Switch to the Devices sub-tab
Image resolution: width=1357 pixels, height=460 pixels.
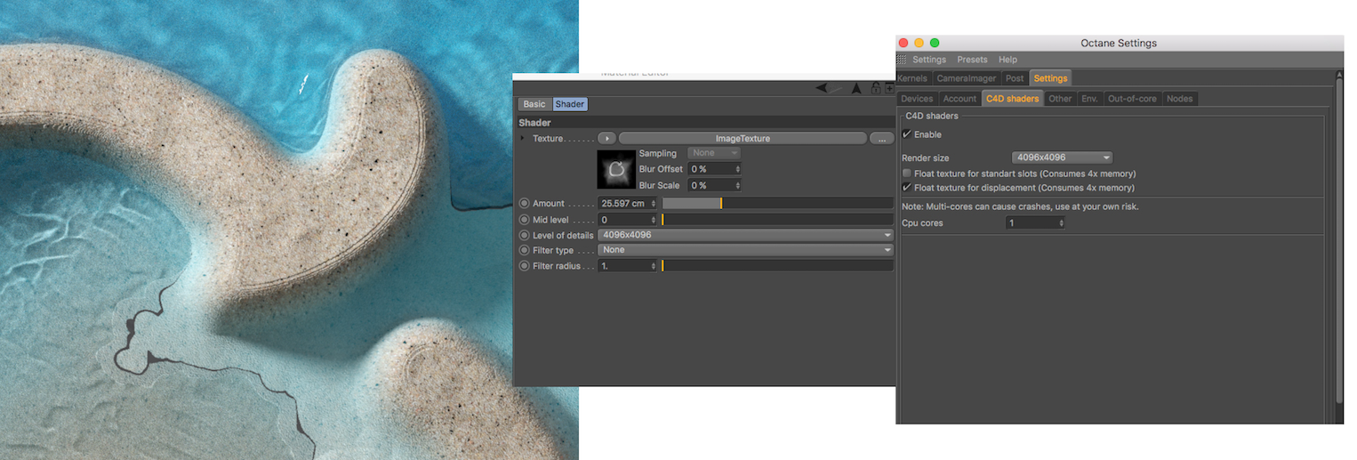[917, 99]
